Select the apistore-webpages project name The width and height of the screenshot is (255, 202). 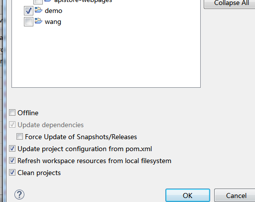point(83,1)
